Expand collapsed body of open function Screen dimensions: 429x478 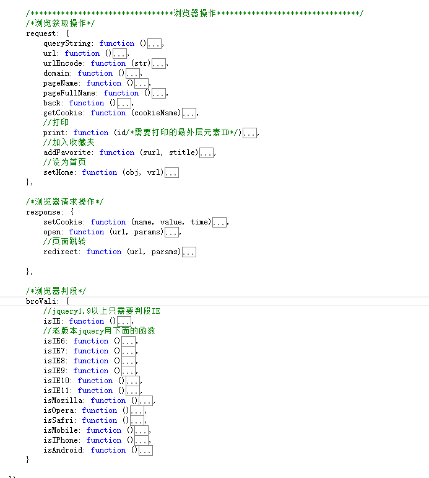click(x=171, y=232)
